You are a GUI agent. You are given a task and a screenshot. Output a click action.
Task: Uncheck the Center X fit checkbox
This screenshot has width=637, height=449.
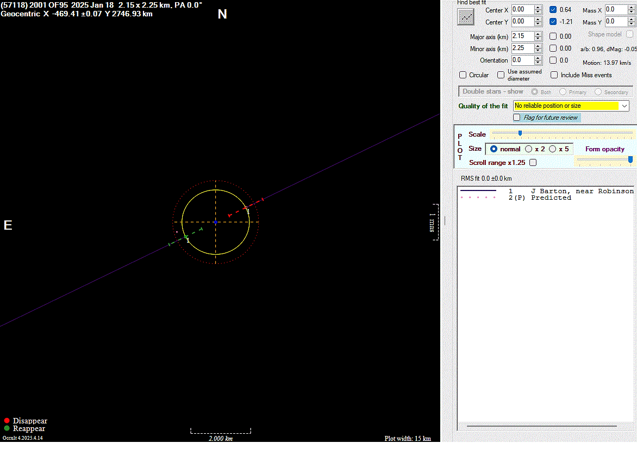[553, 10]
